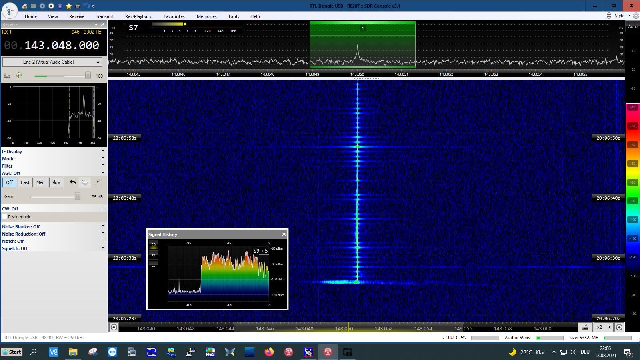Select AGC Fast button
Viewport: 640px width, 360px height.
pyautogui.click(x=25, y=182)
